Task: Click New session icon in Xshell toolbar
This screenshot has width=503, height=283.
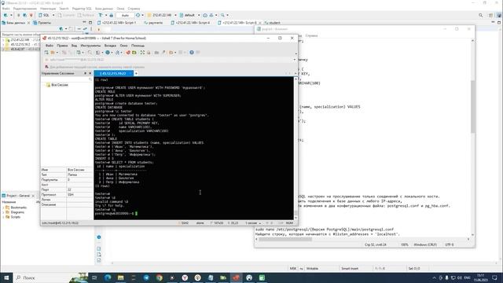Action: click(46, 53)
